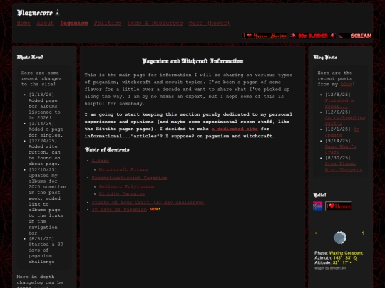Click the More (hover) menu
This screenshot has height=288, width=385.
pyautogui.click(x=210, y=23)
